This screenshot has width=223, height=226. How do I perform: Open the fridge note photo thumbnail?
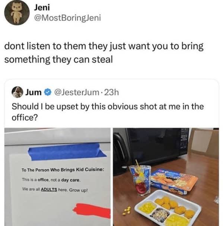[58, 177]
